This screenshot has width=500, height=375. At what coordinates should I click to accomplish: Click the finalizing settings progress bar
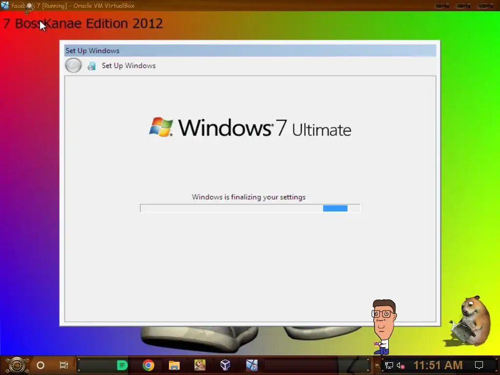(250, 208)
